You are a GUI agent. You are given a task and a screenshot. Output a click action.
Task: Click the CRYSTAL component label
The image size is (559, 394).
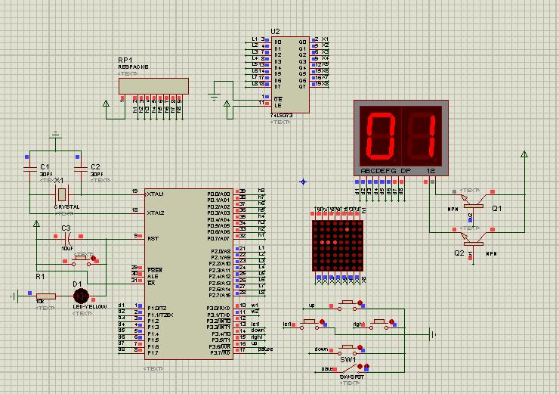(66, 207)
